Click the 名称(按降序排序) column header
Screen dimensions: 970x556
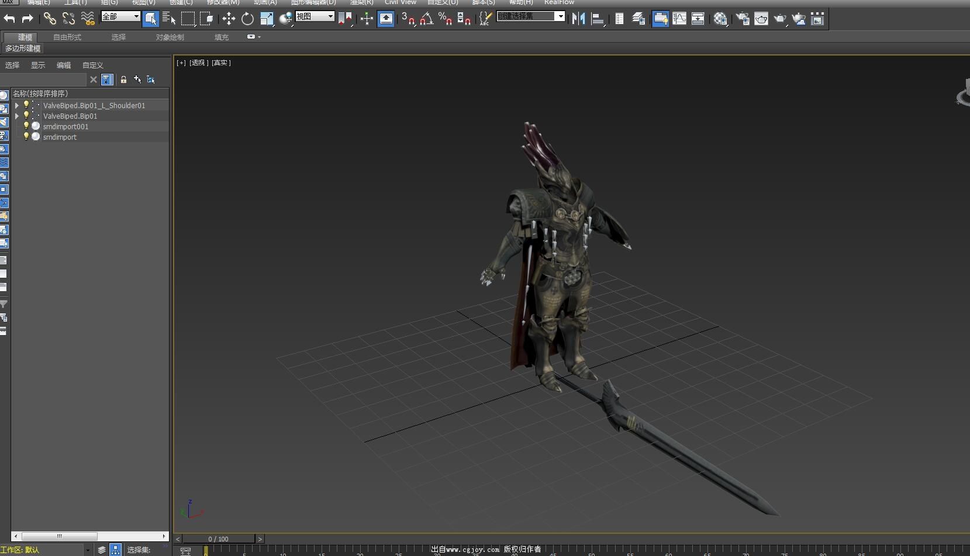coord(91,94)
